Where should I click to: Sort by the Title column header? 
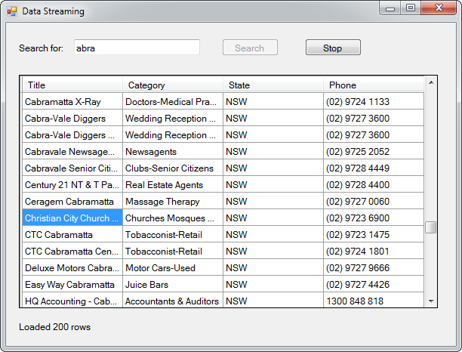pos(72,85)
